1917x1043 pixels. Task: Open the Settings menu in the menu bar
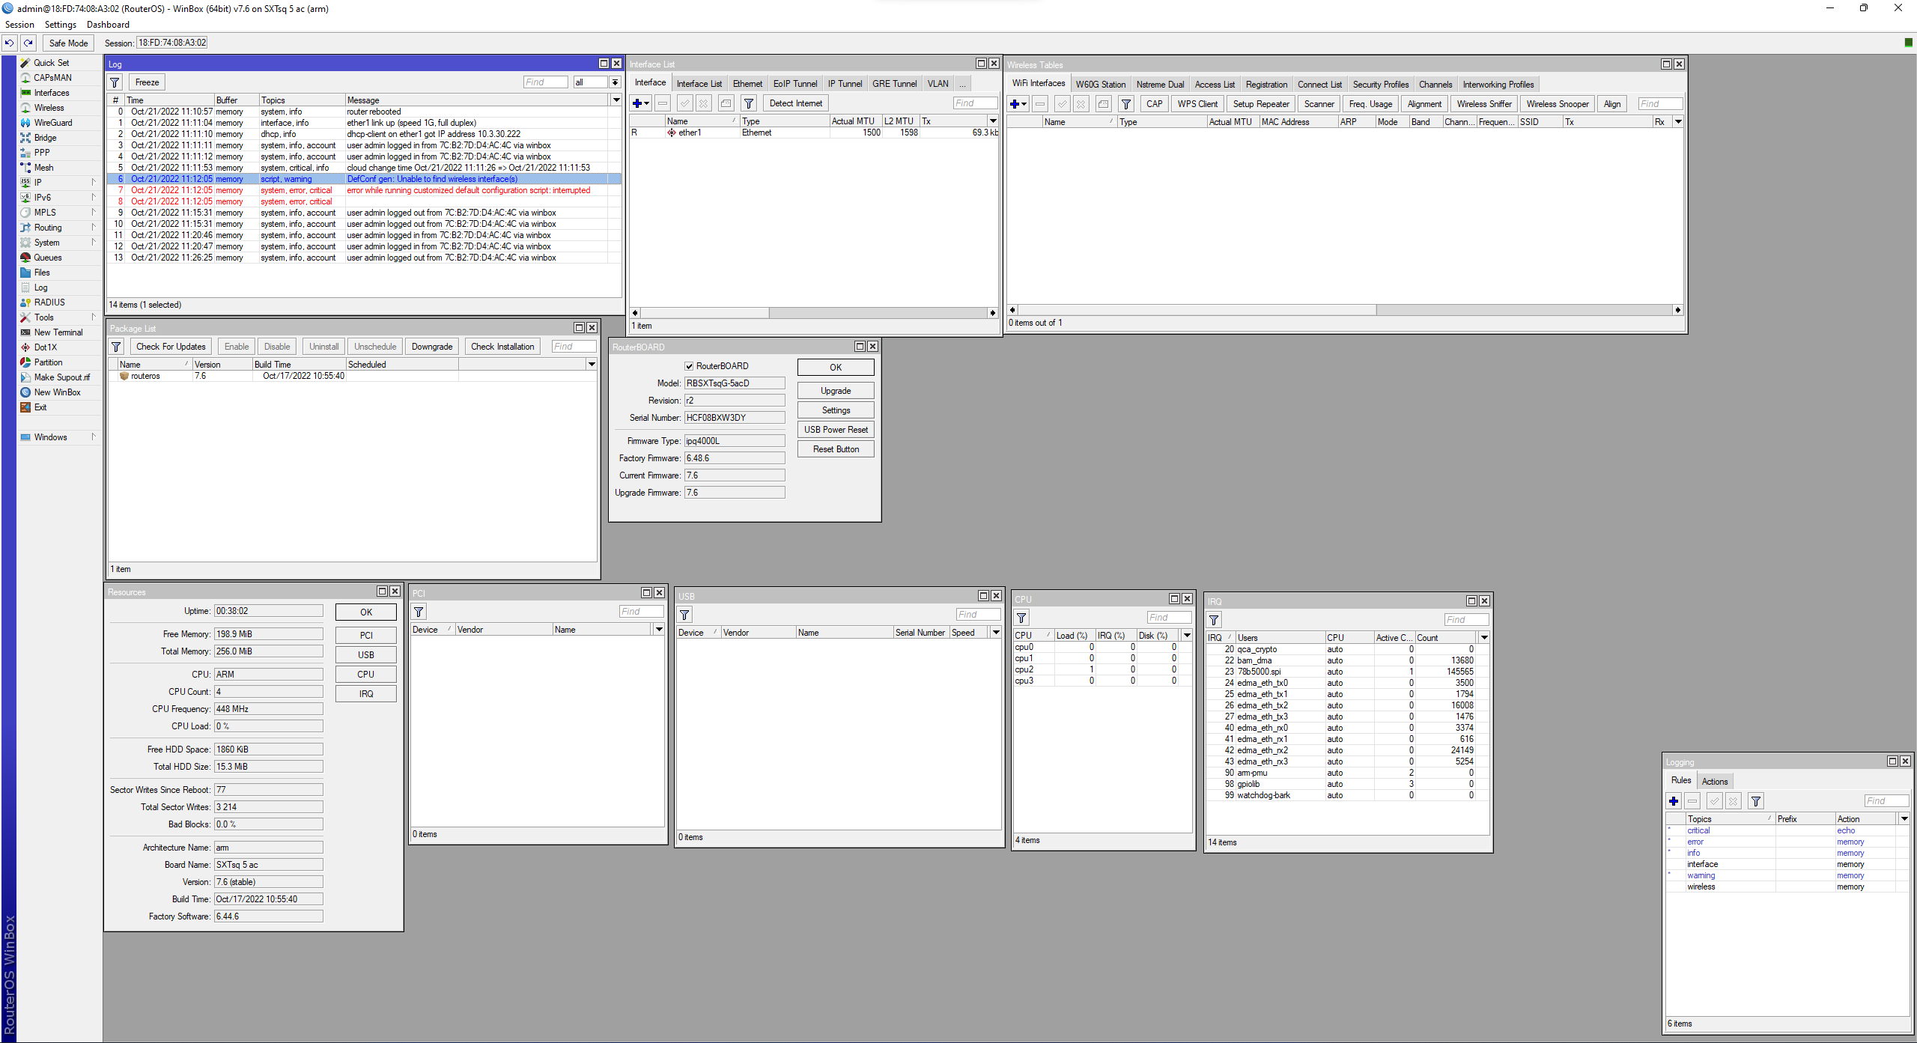coord(60,25)
